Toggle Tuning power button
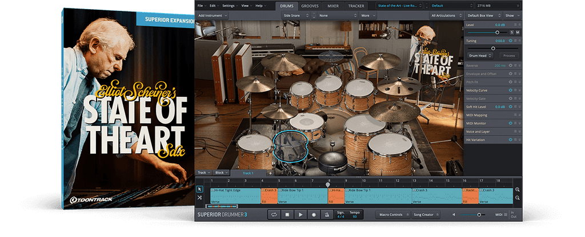585x237 pixels. click(x=510, y=40)
